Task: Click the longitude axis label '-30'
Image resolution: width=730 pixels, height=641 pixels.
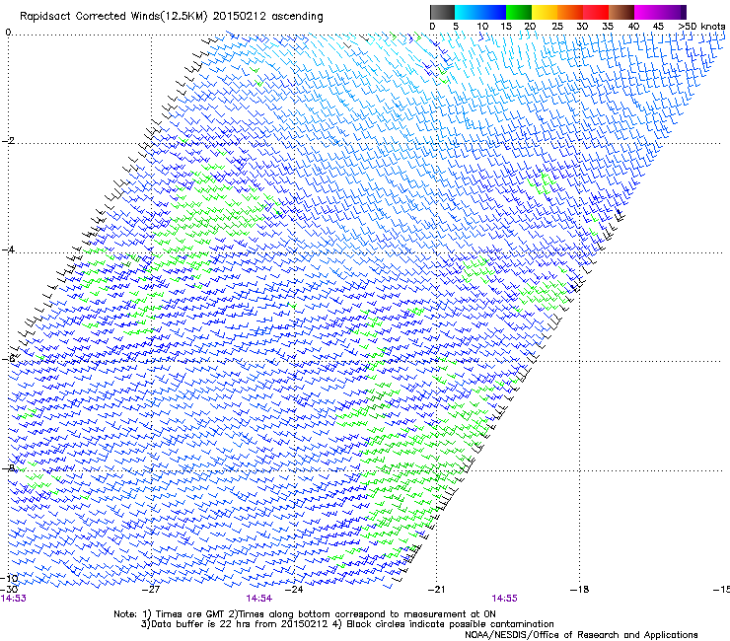Action: click(x=9, y=589)
